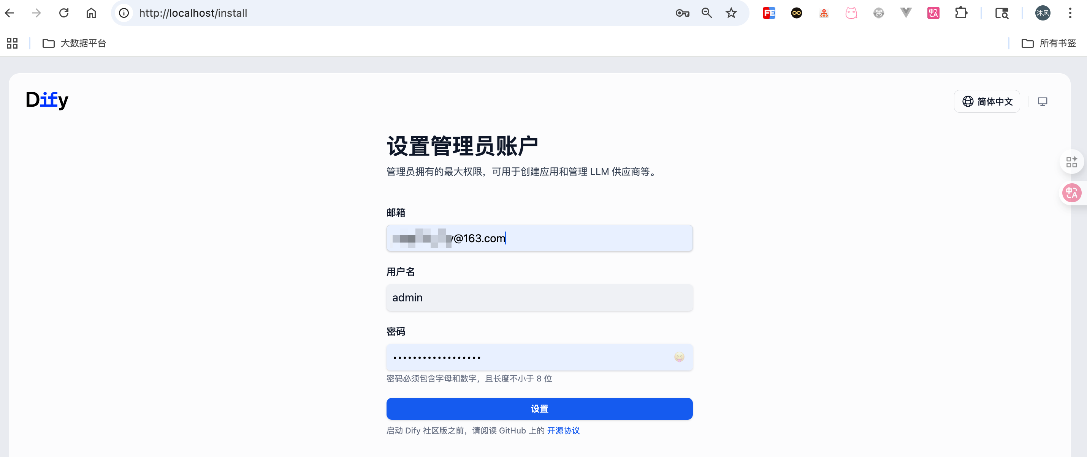The width and height of the screenshot is (1087, 457).
Task: Open the side panel search icon
Action: pyautogui.click(x=1002, y=13)
